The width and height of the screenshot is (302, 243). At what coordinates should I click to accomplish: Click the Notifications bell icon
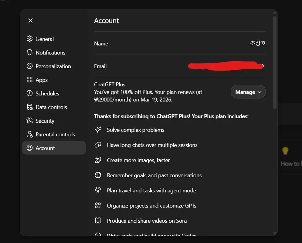tap(29, 52)
